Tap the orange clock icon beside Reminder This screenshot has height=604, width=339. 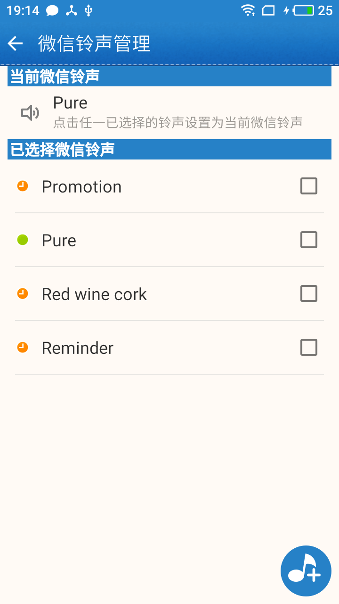point(23,347)
